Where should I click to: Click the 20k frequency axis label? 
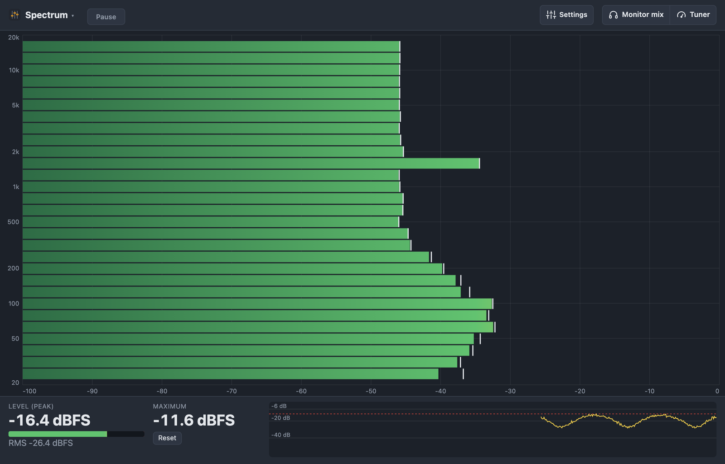14,38
